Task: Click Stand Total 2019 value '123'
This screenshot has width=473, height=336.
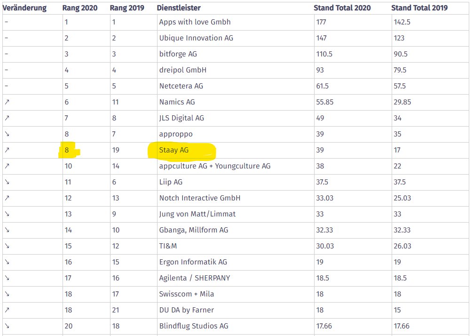Action: (x=399, y=38)
